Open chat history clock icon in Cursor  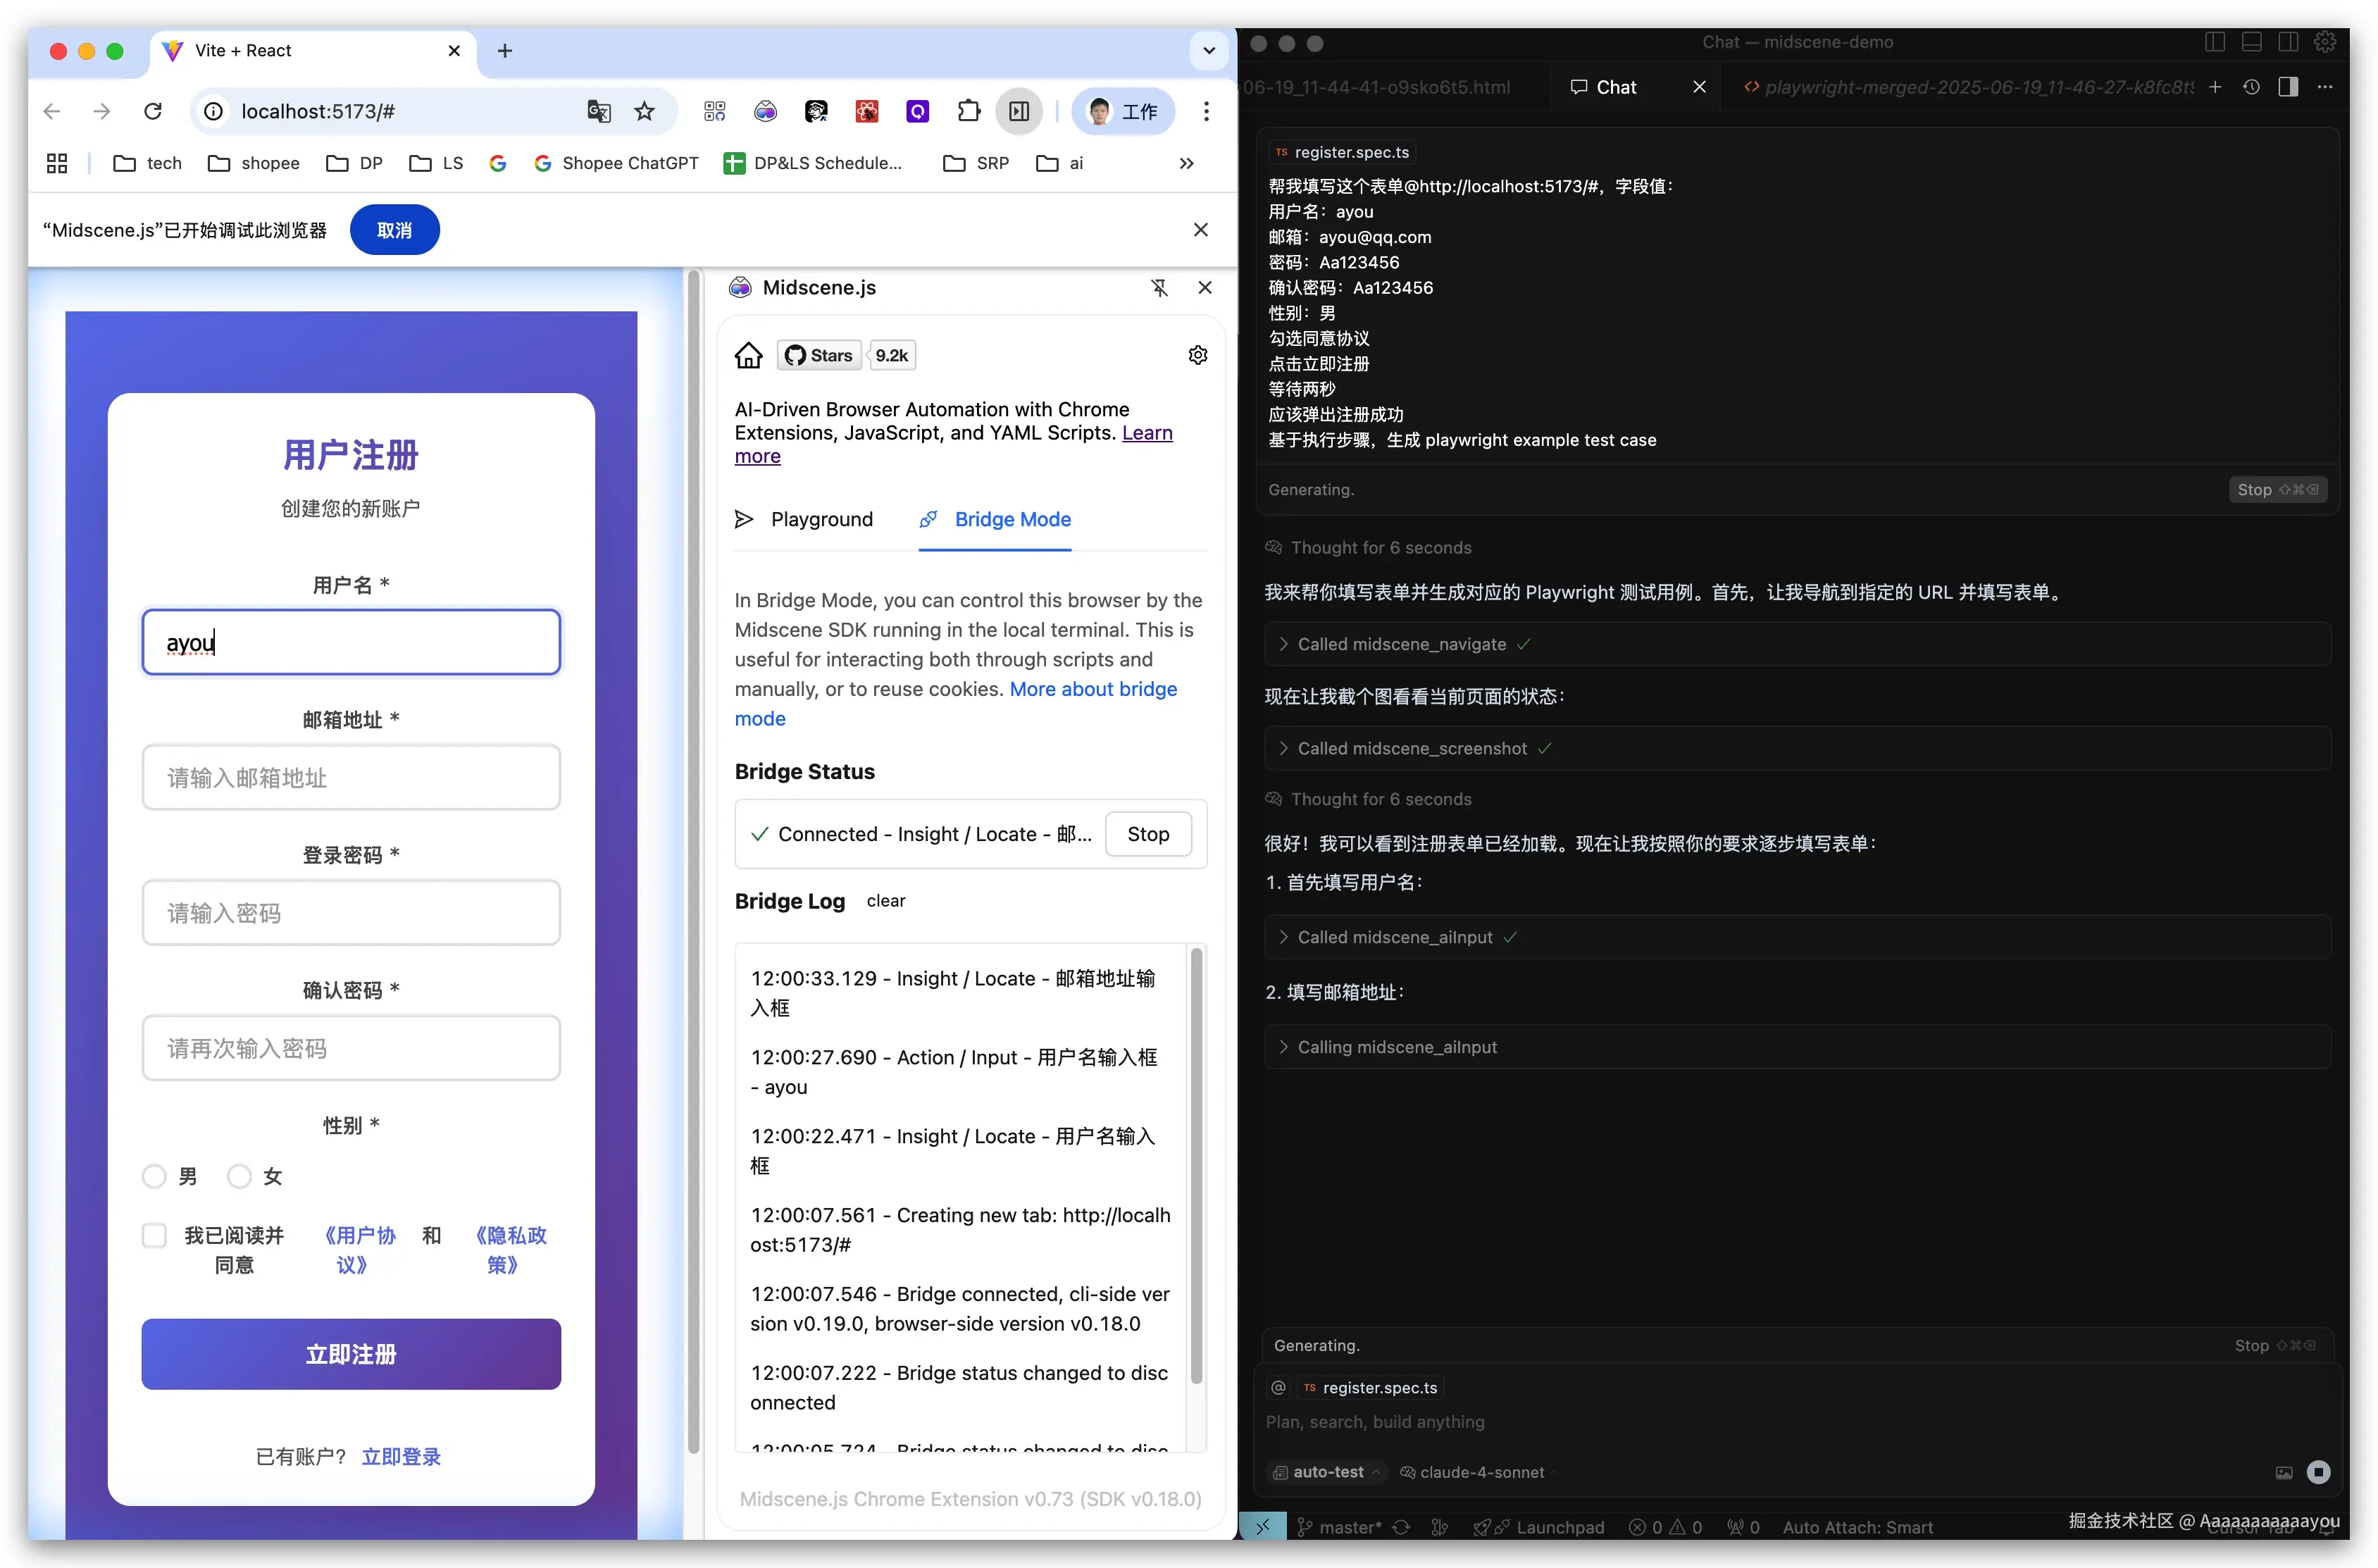click(2251, 87)
